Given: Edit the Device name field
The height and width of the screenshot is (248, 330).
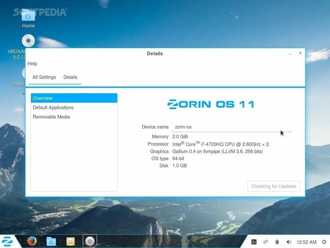Looking at the screenshot, I should tap(231, 127).
